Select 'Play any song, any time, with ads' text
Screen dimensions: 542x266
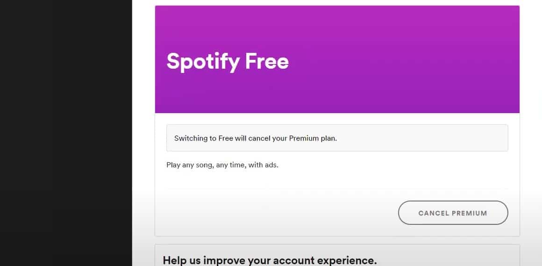(x=222, y=165)
